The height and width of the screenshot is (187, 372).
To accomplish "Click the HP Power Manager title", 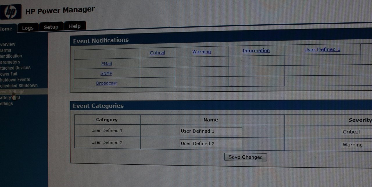I will [x=60, y=11].
